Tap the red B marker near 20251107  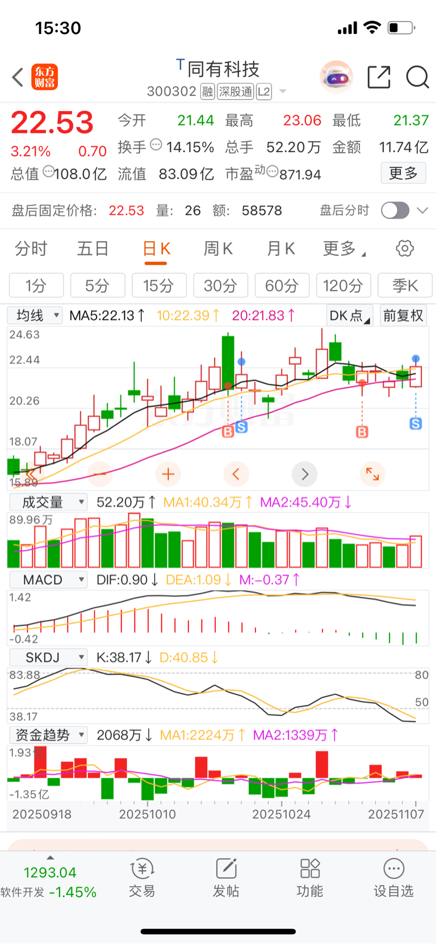[362, 432]
